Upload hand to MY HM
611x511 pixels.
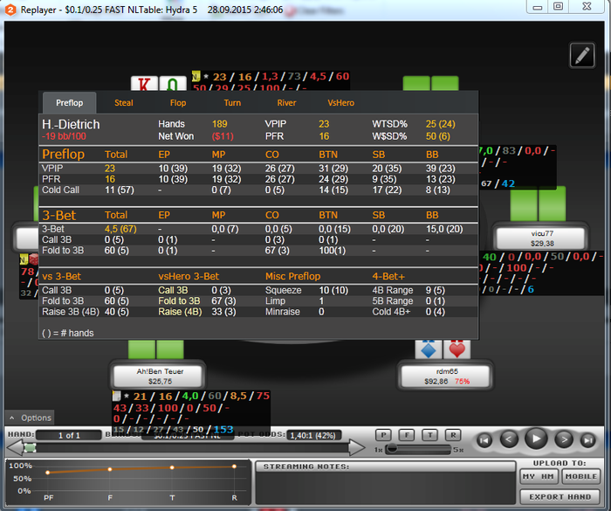pyautogui.click(x=539, y=477)
